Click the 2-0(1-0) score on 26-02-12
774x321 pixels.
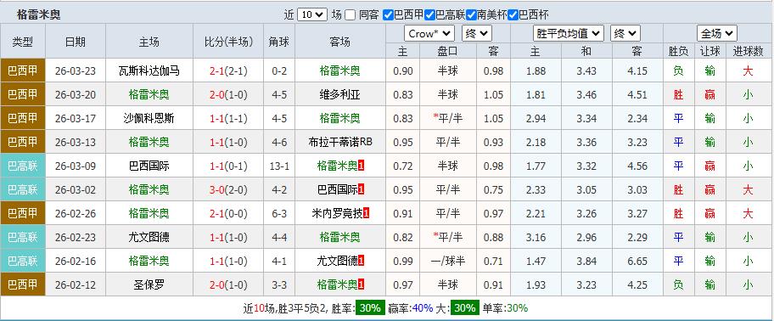[x=228, y=284]
